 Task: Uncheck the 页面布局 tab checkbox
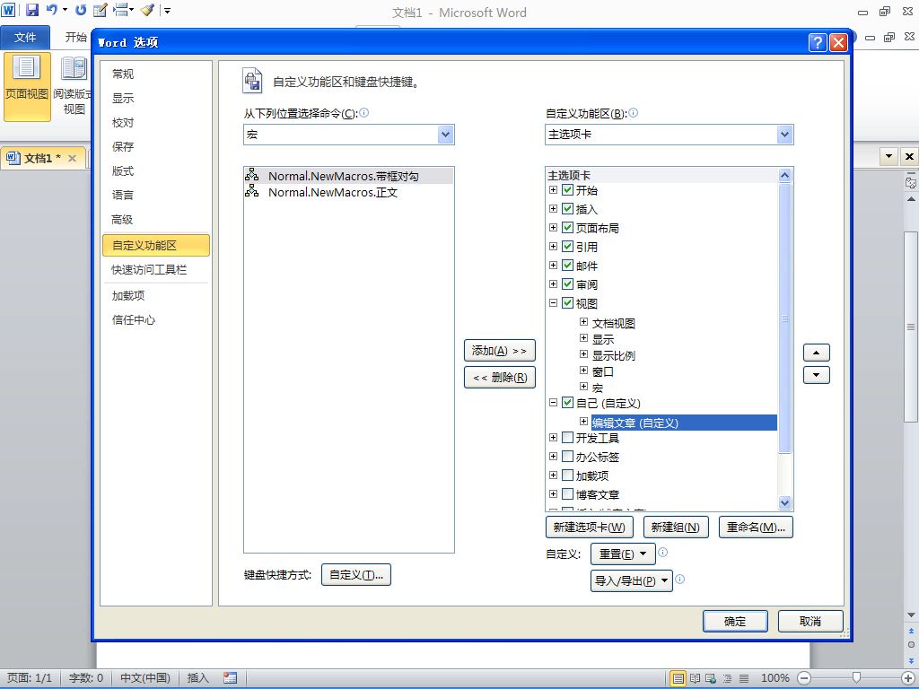coord(567,227)
